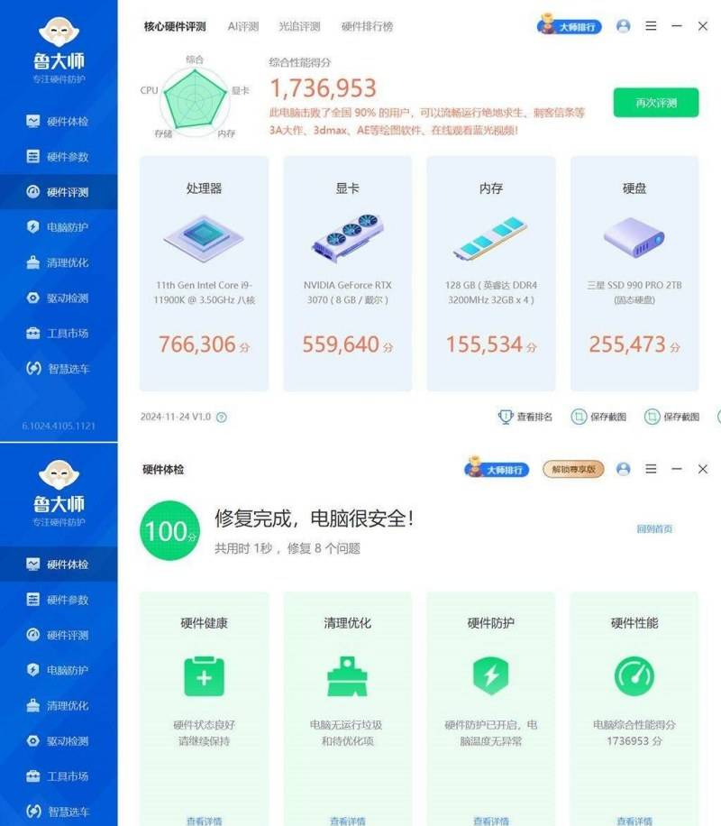Open hamburger menu in benchmark window title bar
Viewport: 721px width, 826px height.
[x=651, y=26]
